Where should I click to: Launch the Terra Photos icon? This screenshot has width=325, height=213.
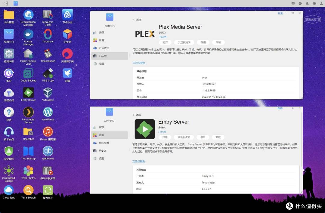28,171
